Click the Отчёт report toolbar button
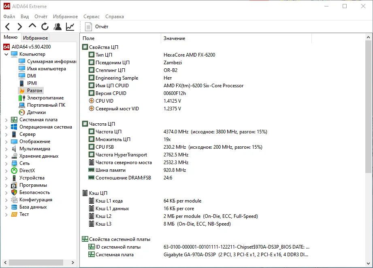373x268 pixels. [96, 27]
